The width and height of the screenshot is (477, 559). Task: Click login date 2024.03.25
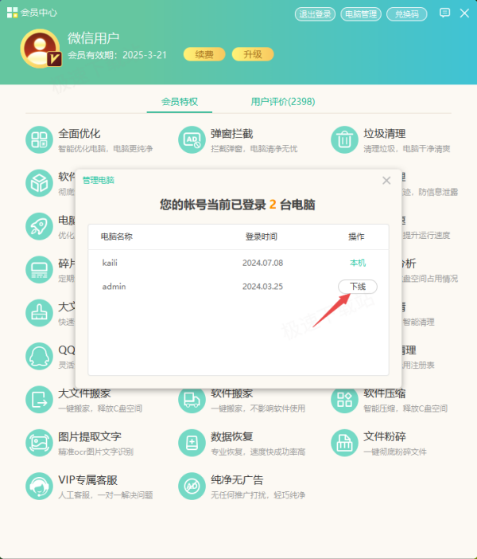click(x=262, y=287)
